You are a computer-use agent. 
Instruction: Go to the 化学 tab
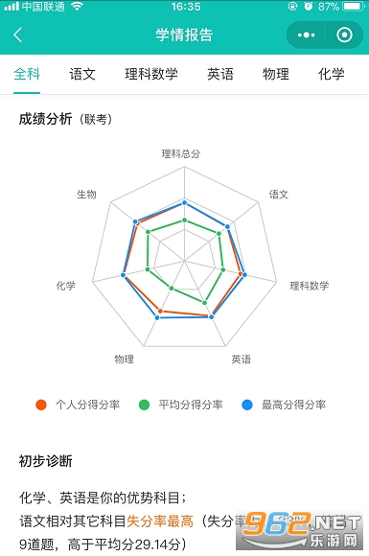point(331,74)
